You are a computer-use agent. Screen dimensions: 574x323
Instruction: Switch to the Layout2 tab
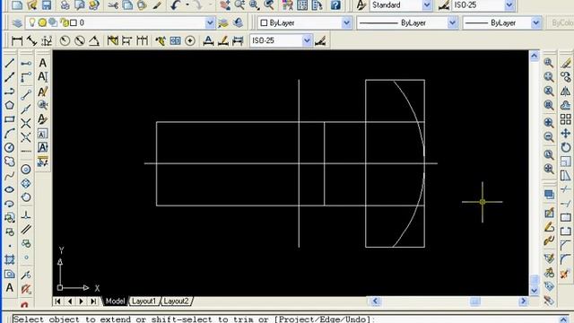tap(176, 301)
